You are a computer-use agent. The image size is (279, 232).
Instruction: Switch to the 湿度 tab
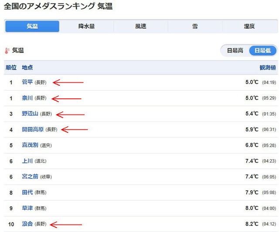click(249, 26)
